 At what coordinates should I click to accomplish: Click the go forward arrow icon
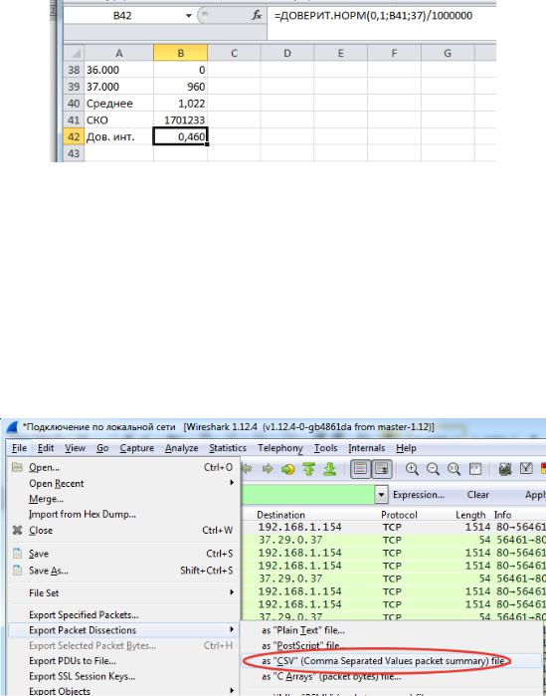268,469
